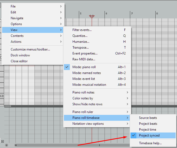Open the Options submenu

(16, 24)
